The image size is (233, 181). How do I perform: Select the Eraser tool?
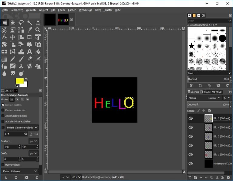point(29,59)
